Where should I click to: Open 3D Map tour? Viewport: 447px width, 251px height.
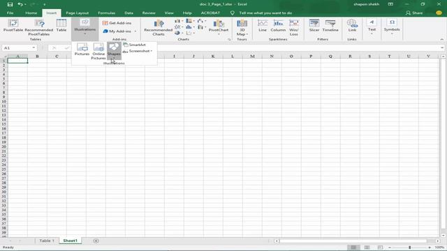pos(242,27)
